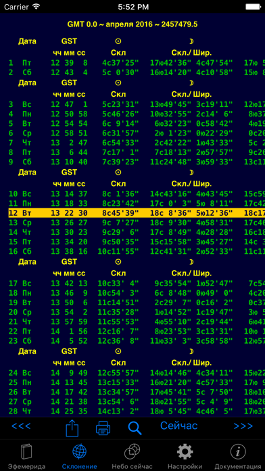Tap the first Moon crescent column header
The height and width of the screenshot is (471, 265).
tap(191, 41)
